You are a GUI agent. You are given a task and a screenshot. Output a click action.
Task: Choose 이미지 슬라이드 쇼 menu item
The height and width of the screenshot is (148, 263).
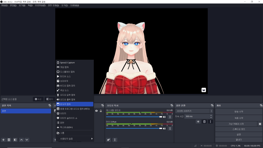point(75,118)
